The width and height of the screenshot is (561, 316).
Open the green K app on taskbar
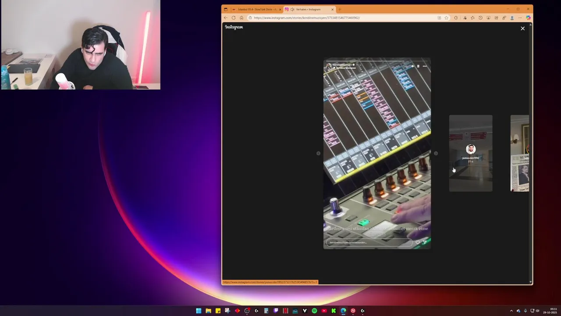click(x=334, y=311)
